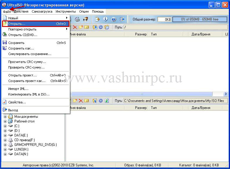Screen dimensions: 230x169
Task: Click status text "Образ: 0 файла(ов), 0 KB"
Action: pos(143,165)
